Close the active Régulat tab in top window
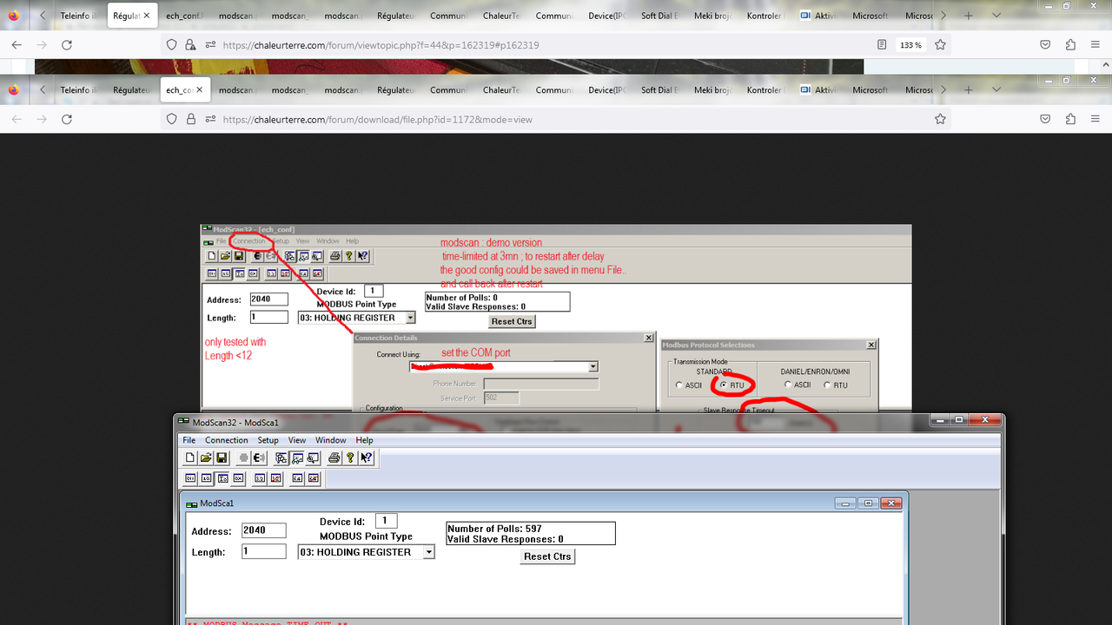This screenshot has height=625, width=1112. pyautogui.click(x=146, y=16)
